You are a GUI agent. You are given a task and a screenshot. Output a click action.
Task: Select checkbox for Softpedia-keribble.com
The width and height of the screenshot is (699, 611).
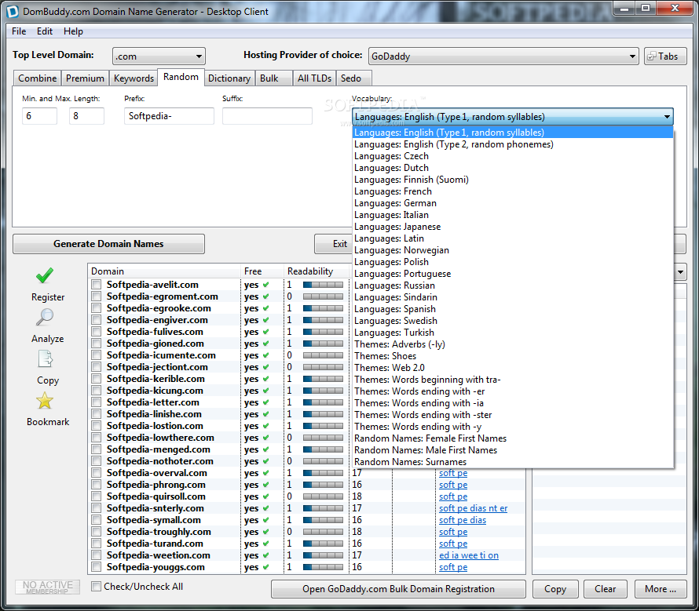click(96, 379)
